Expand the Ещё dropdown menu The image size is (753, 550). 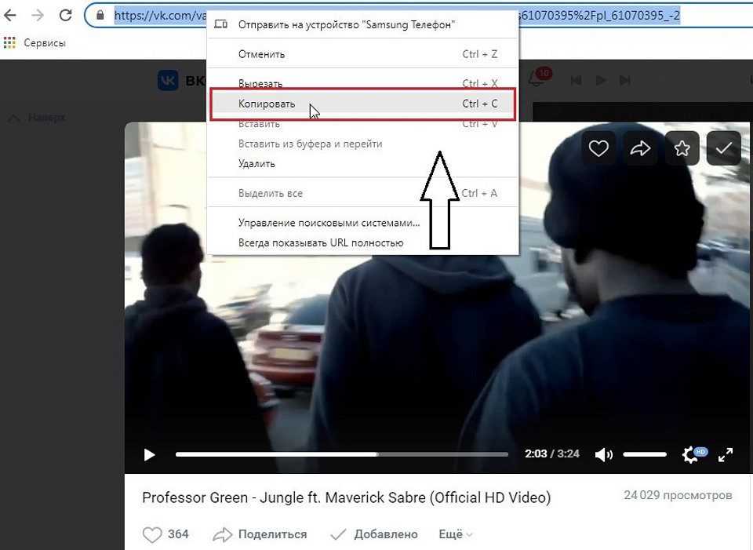[x=456, y=534]
